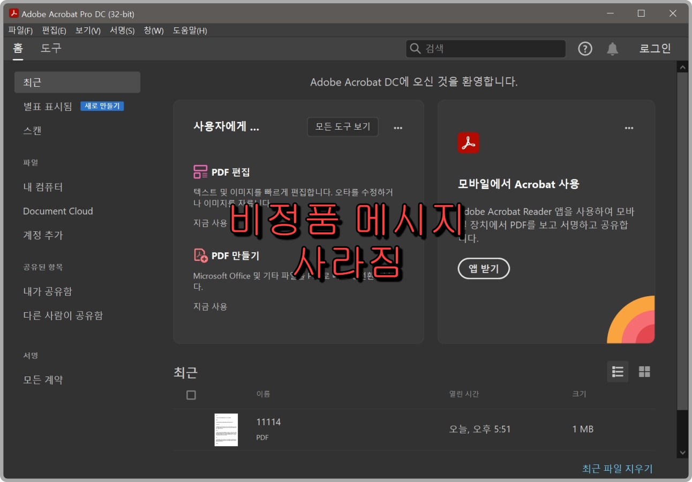Viewport: 692px width, 482px height.
Task: Open the 파일(F) menu
Action: pos(20,31)
